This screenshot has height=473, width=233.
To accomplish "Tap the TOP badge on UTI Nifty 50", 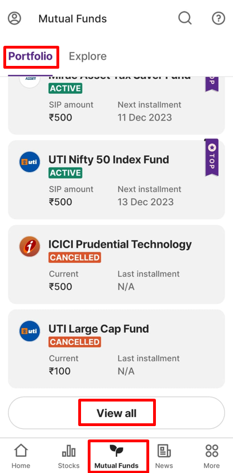I will 212,157.
